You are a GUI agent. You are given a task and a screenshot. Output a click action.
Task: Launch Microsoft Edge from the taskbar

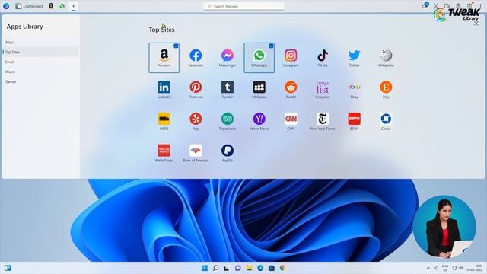point(260,268)
